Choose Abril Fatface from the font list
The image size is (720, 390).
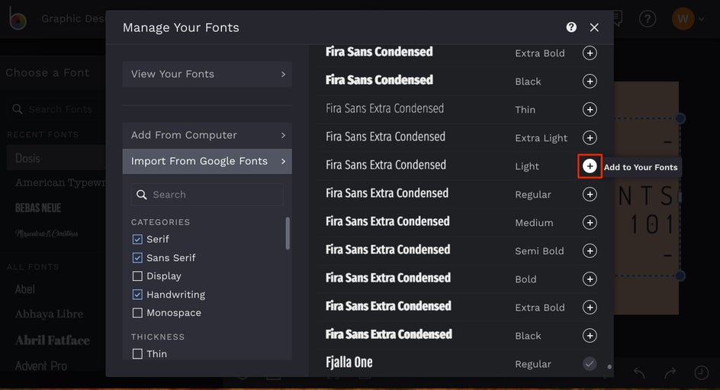point(53,340)
